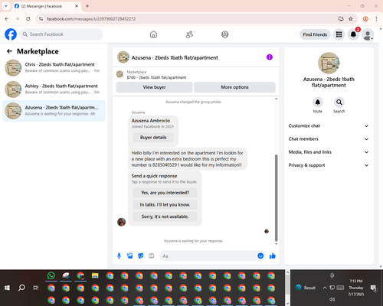Open Chrome three-dot menu
The height and width of the screenshot is (306, 383).
[376, 19]
